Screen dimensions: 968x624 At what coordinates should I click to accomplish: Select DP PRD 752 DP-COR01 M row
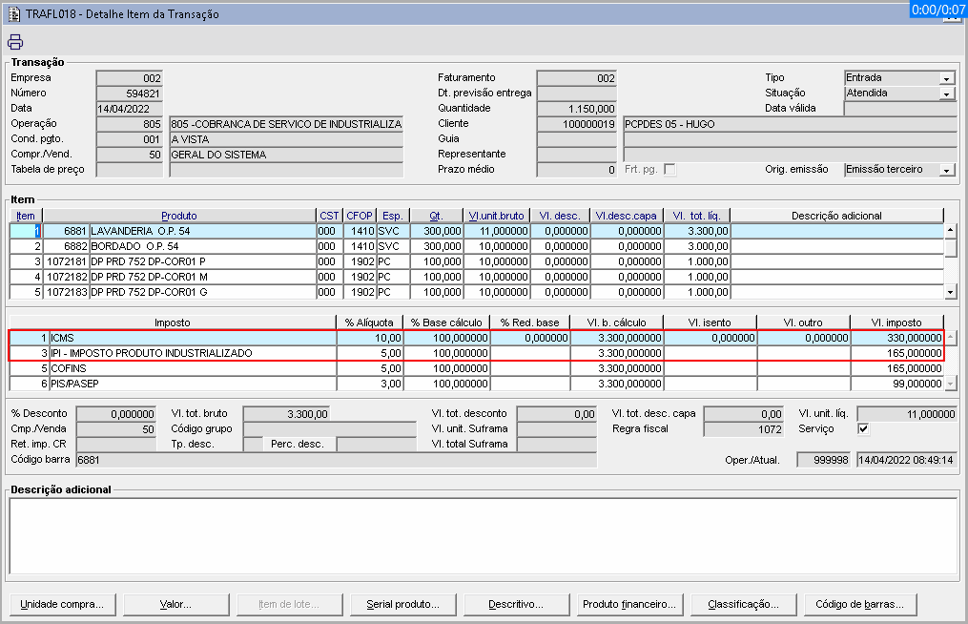tap(477, 277)
